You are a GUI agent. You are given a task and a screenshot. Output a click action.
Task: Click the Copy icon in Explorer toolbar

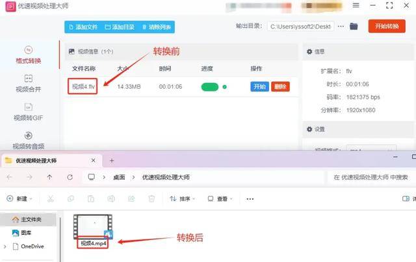[71, 198]
